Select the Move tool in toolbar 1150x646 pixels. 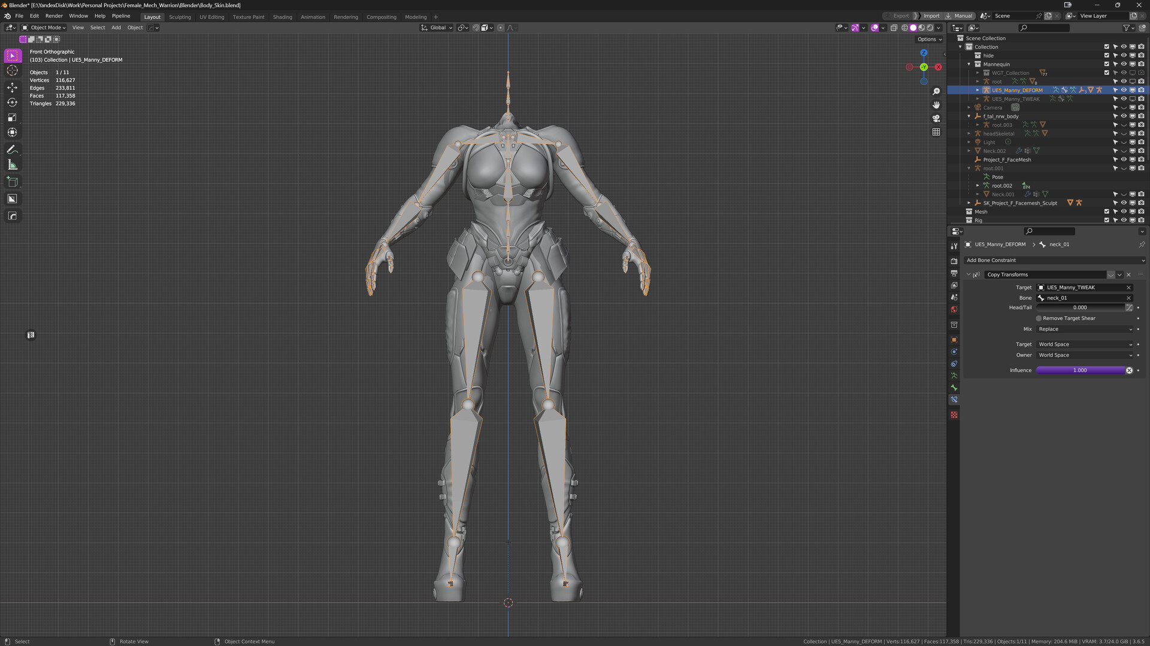tap(12, 87)
